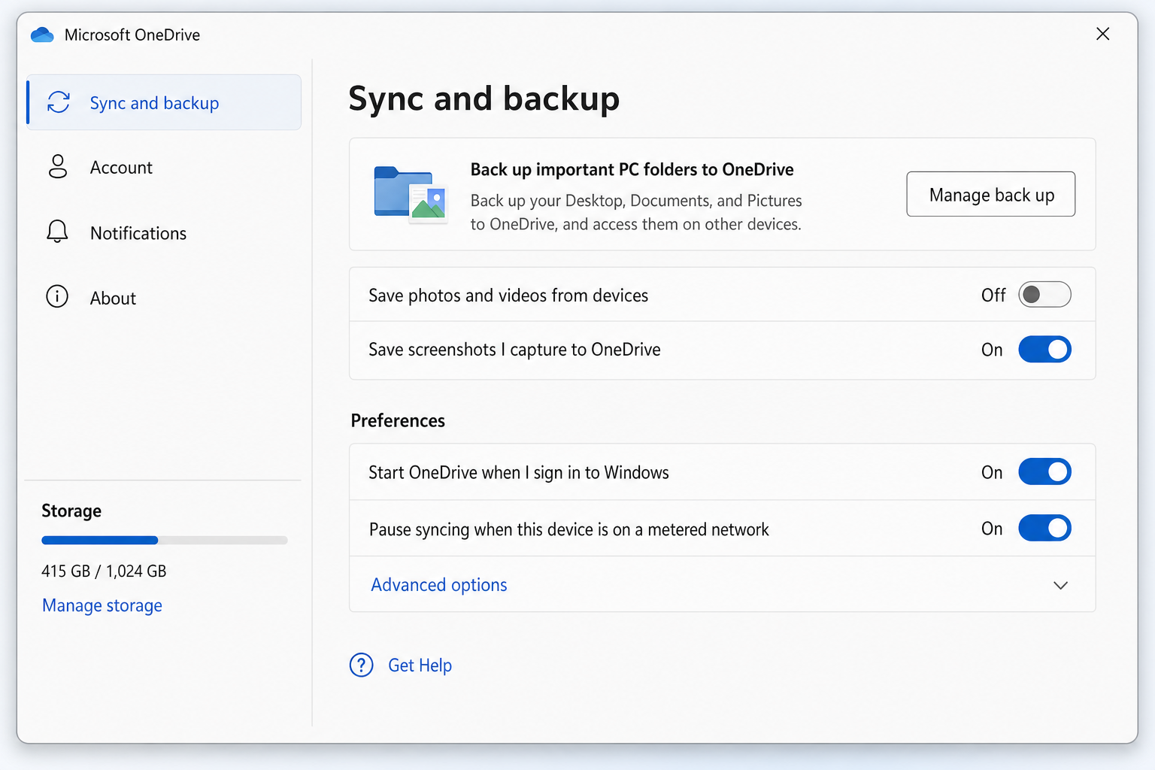Click the folder and picture backup icon
This screenshot has width=1155, height=770.
click(411, 194)
